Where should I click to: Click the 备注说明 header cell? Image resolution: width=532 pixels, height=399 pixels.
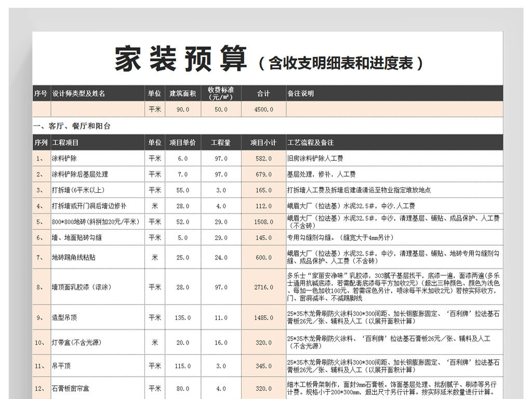coord(301,94)
